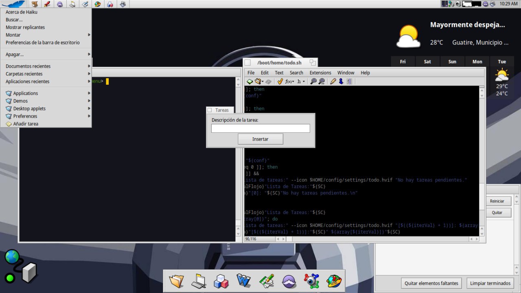Click the colored cubes icon in top Deskbar
This screenshot has height=293, width=521.
110,4
